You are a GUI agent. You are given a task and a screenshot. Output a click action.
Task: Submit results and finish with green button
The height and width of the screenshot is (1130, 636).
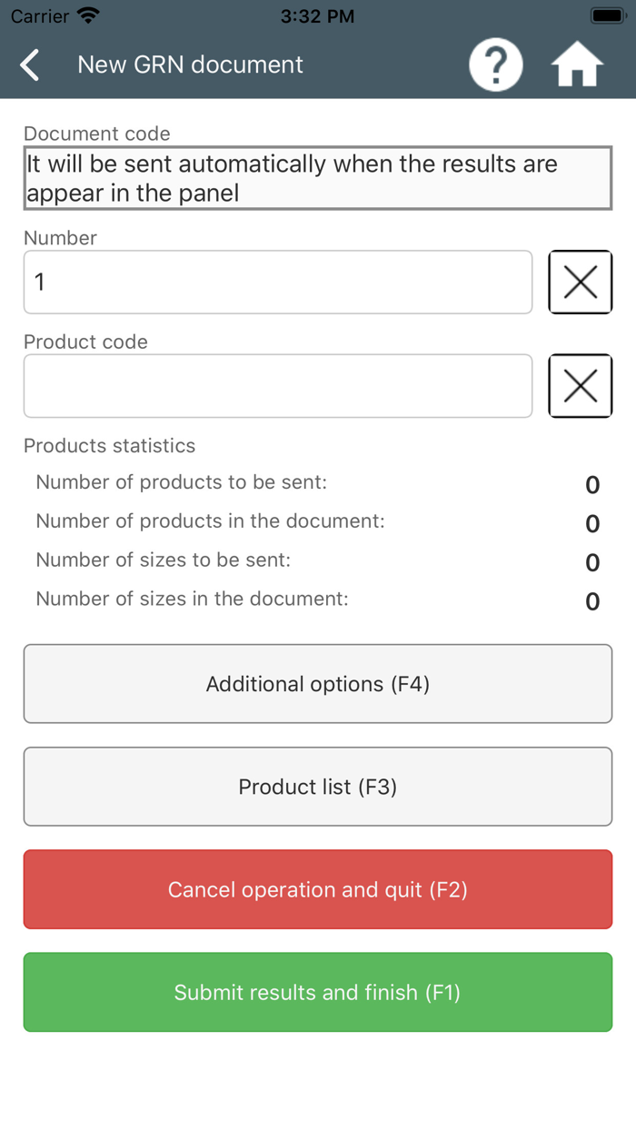(x=318, y=992)
